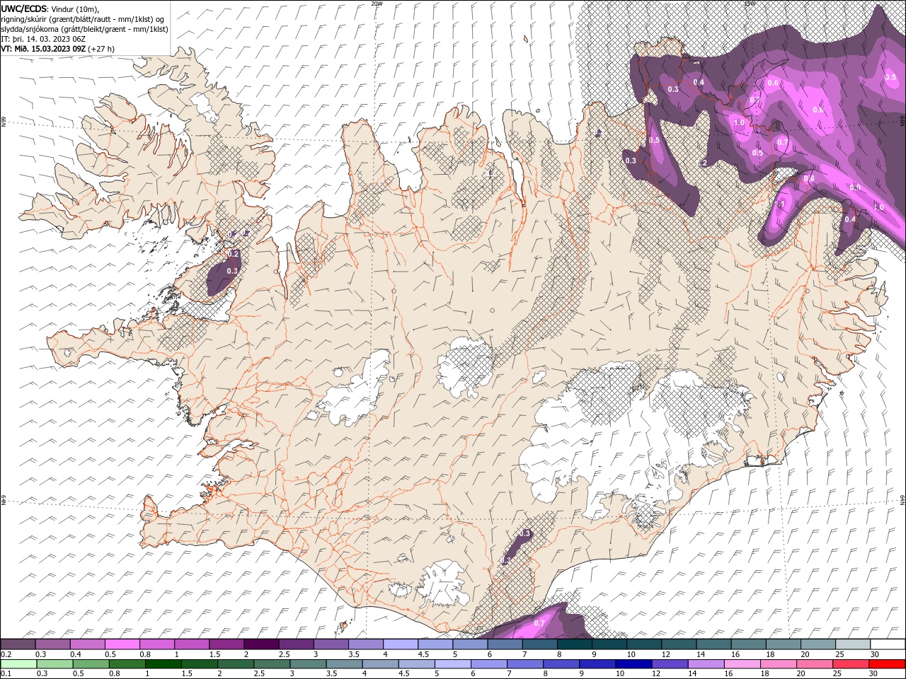Click the 'Vindur (10m)' heading text

76,8
